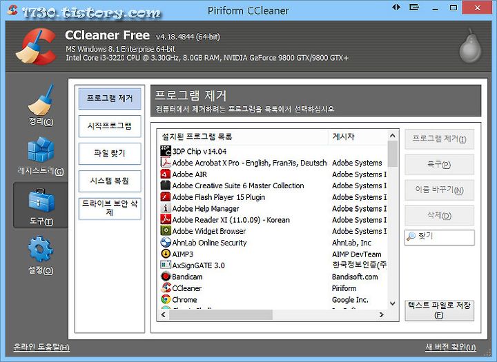Image resolution: width=497 pixels, height=362 pixels.
Task: Open the 드라이브 보안 삭제 tab
Action: pos(110,208)
